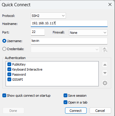Open the credentials key manager icon
The height and width of the screenshot is (116, 115).
coord(105,50)
